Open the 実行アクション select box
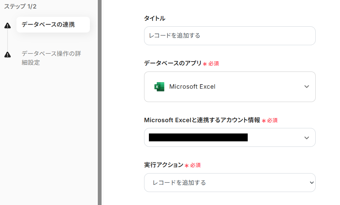Image resolution: width=340 pixels, height=205 pixels. coord(230,182)
